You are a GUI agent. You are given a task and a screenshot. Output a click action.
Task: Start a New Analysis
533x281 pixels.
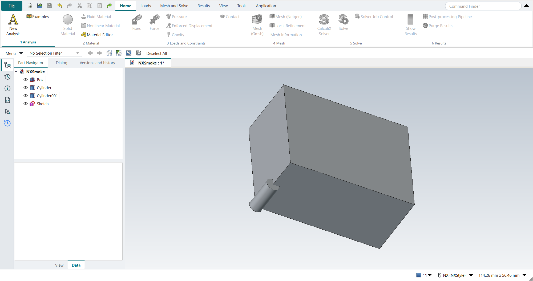pyautogui.click(x=13, y=25)
